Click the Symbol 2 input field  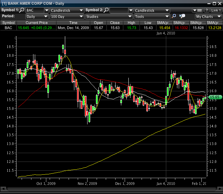tap(119, 10)
